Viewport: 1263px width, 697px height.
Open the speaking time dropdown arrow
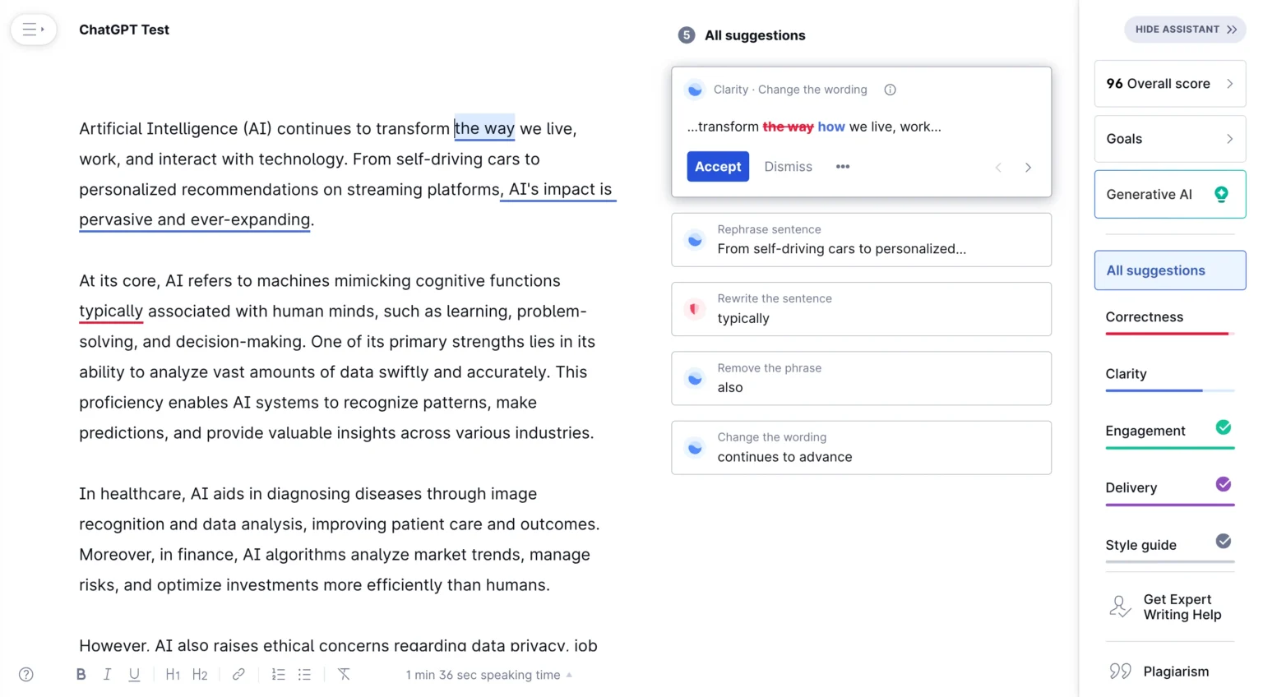tap(569, 675)
